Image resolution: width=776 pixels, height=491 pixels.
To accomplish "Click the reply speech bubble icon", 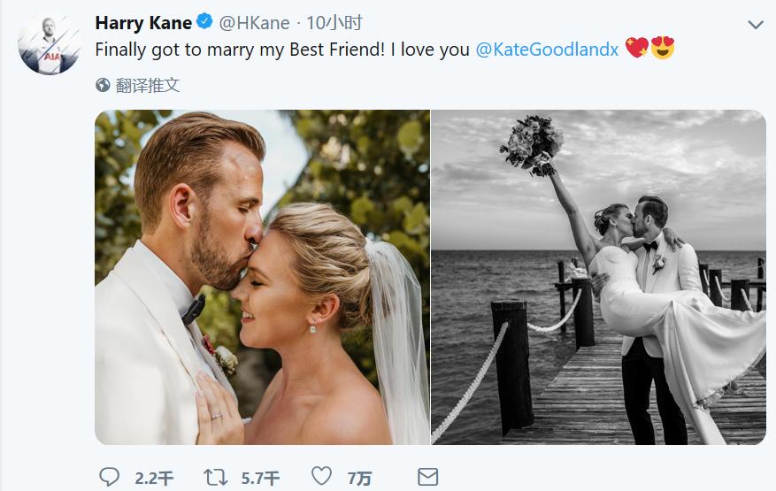I will [x=109, y=478].
